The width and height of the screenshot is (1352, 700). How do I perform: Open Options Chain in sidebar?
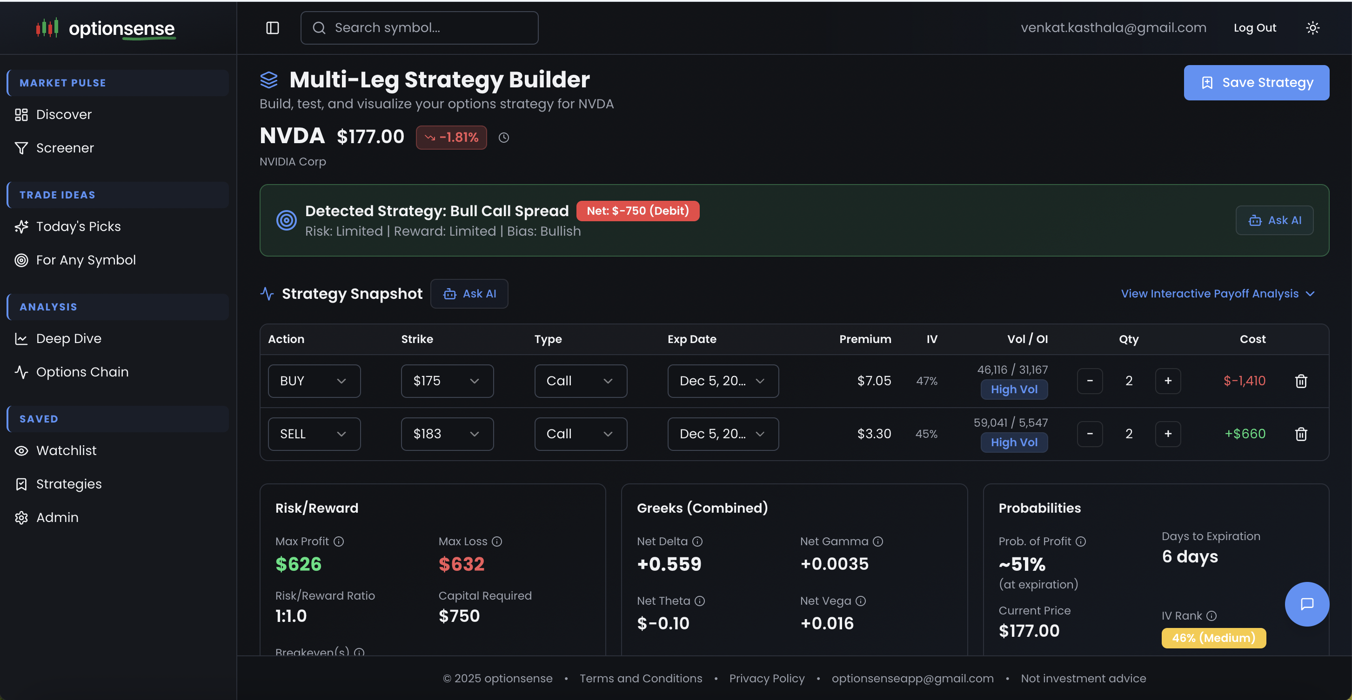click(82, 372)
